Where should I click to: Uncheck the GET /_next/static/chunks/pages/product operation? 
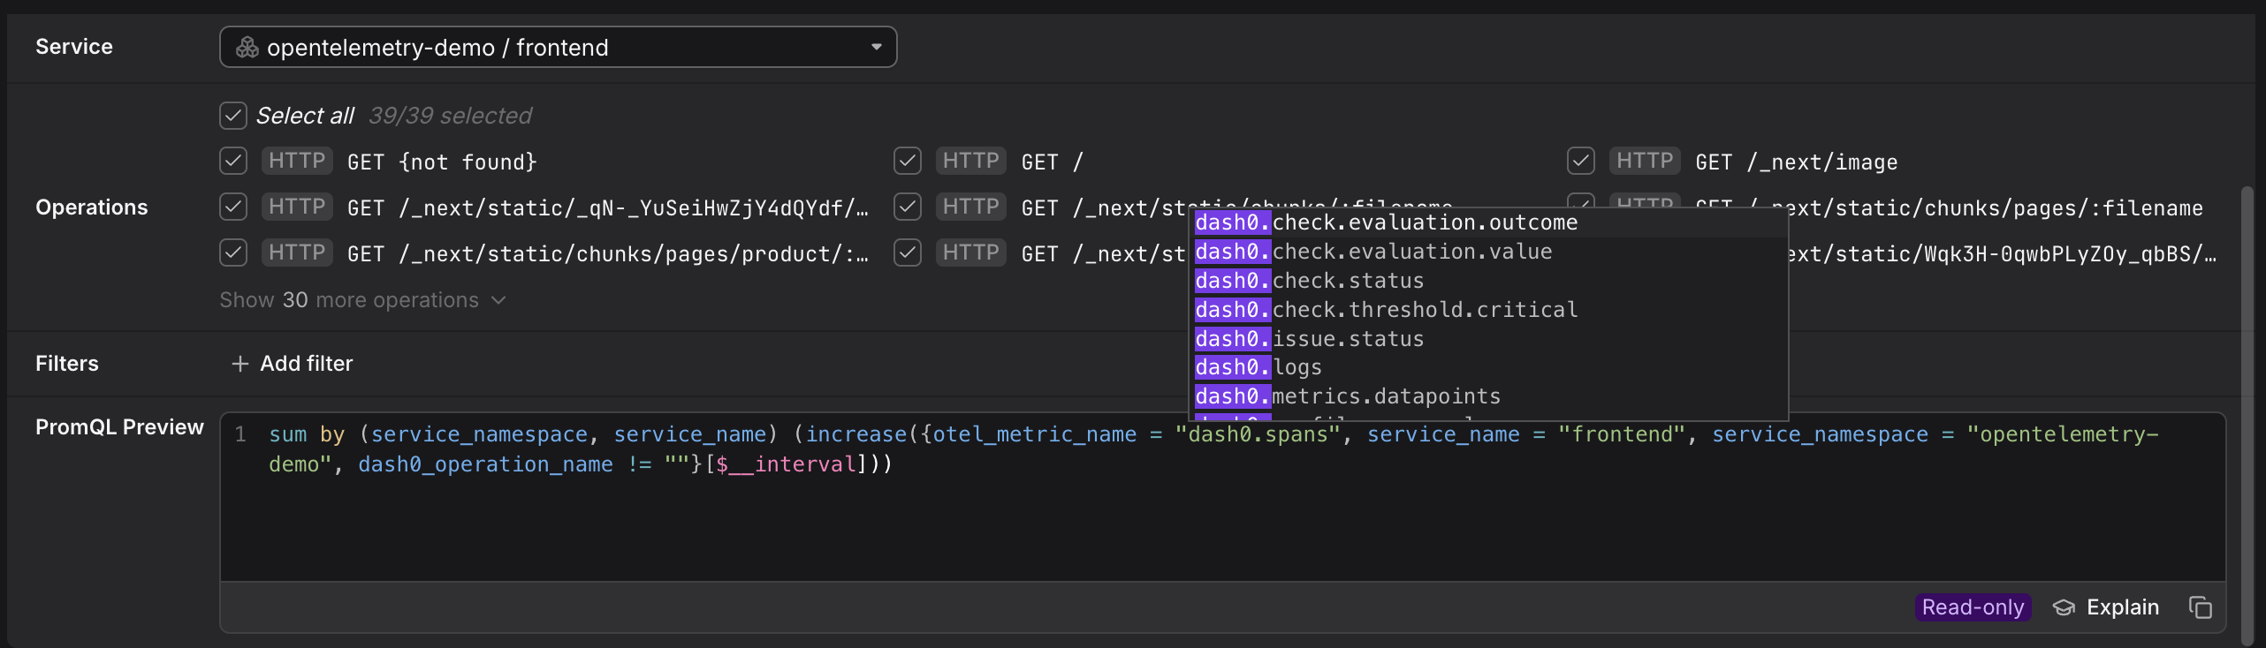pyautogui.click(x=233, y=253)
